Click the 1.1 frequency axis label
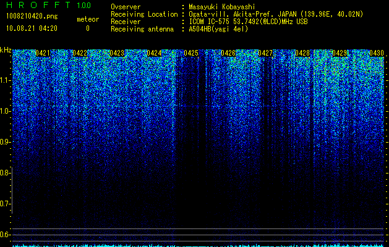The width and height of the screenshot is (389, 247). (x=6, y=80)
